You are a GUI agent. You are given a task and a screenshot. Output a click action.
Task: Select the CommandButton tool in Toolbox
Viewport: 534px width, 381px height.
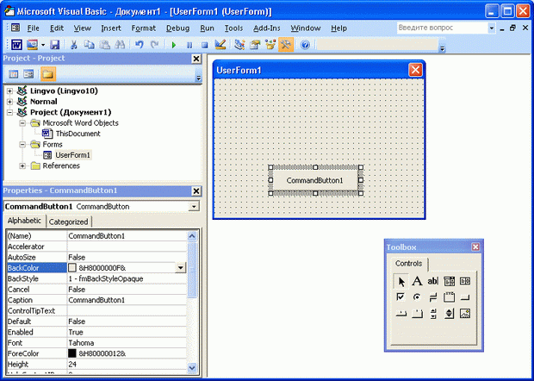465,297
